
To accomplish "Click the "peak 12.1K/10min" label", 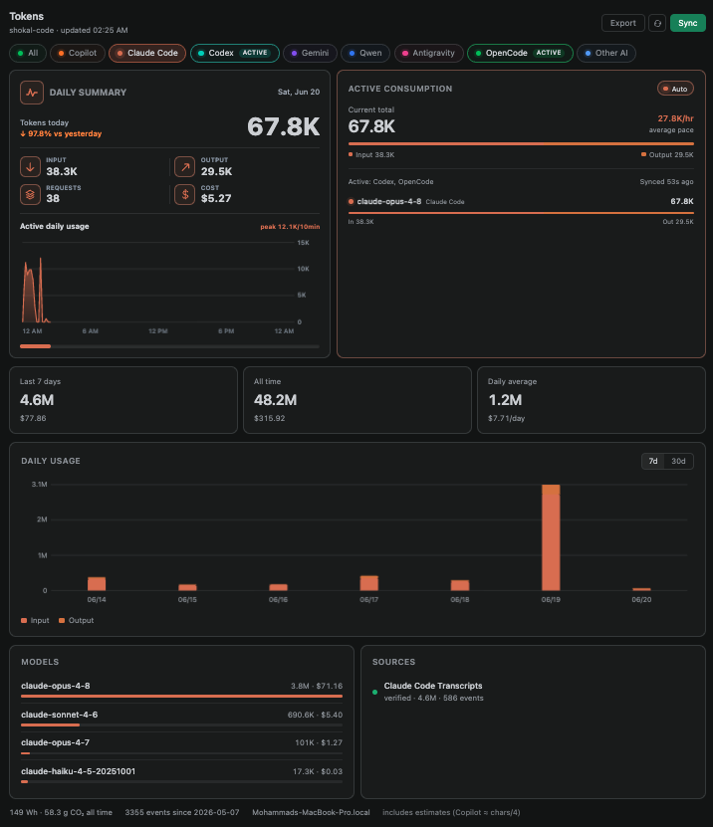I will click(290, 227).
